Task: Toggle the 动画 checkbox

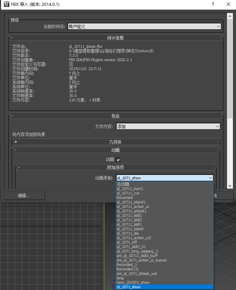Action: coord(118,160)
